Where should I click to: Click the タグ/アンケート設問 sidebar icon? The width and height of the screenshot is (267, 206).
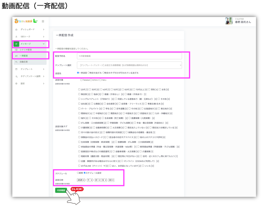click(16, 76)
